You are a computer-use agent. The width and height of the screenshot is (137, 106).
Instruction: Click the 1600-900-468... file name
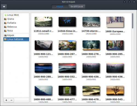43,99
